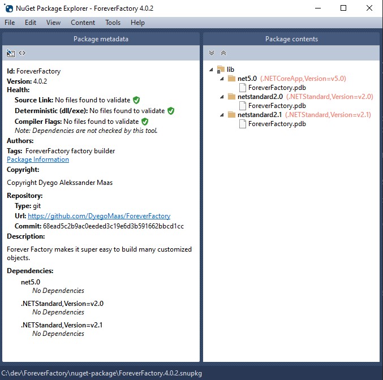383x380 pixels.
Task: Click the netstandard2.0 folder icon
Action: pos(231,97)
